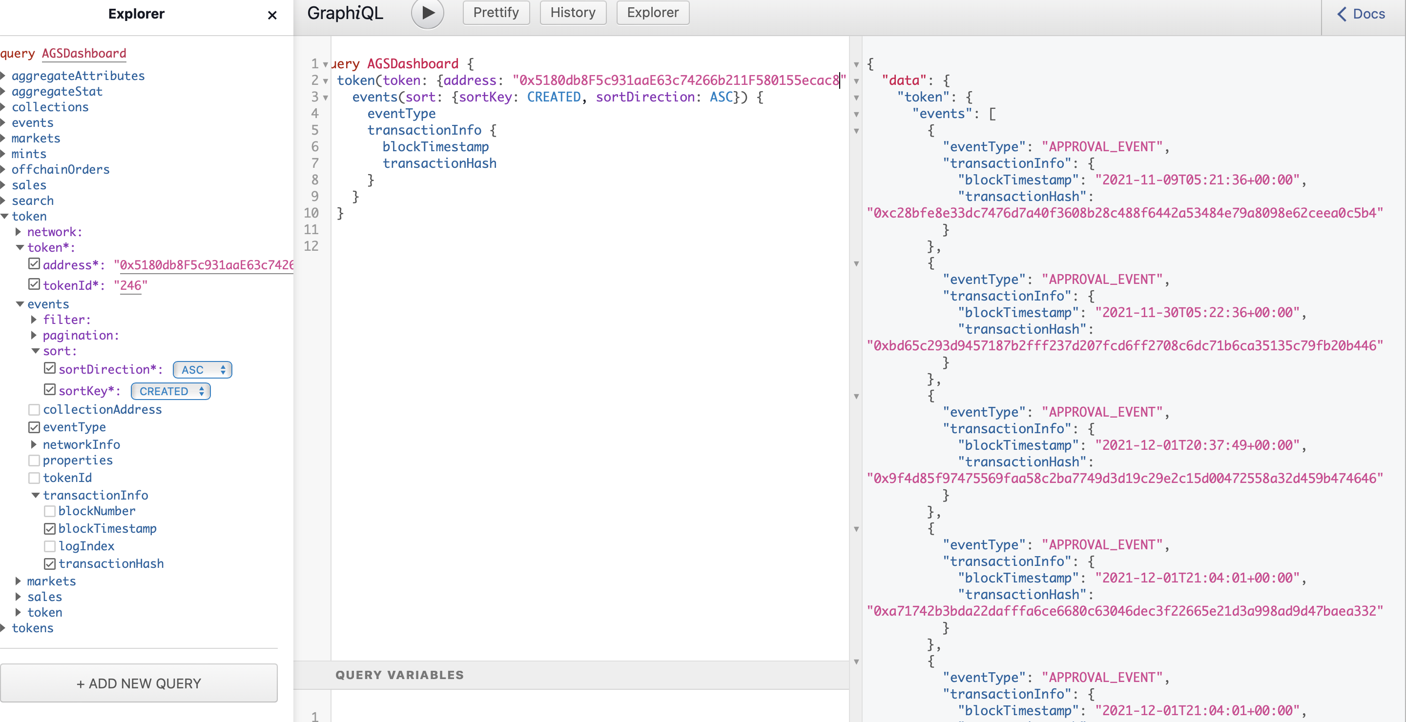Fold the "data" object in results
The image size is (1406, 722).
click(856, 81)
